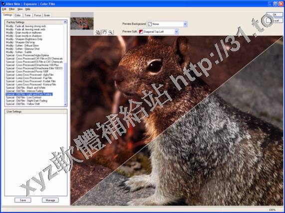
Task: Select 'Lomo Cross Processed - Fuji Film'
Action: pos(29,78)
